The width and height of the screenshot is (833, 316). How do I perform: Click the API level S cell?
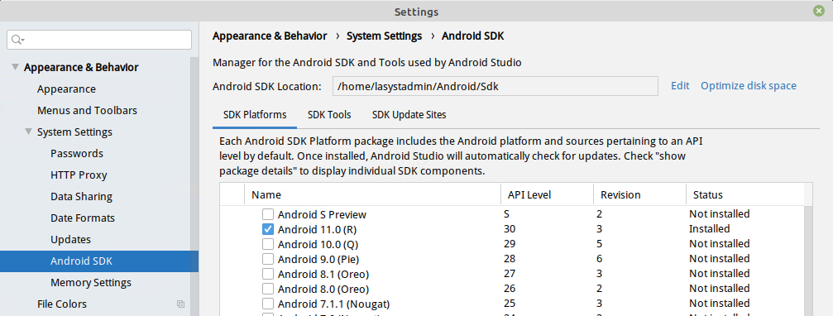pos(507,214)
